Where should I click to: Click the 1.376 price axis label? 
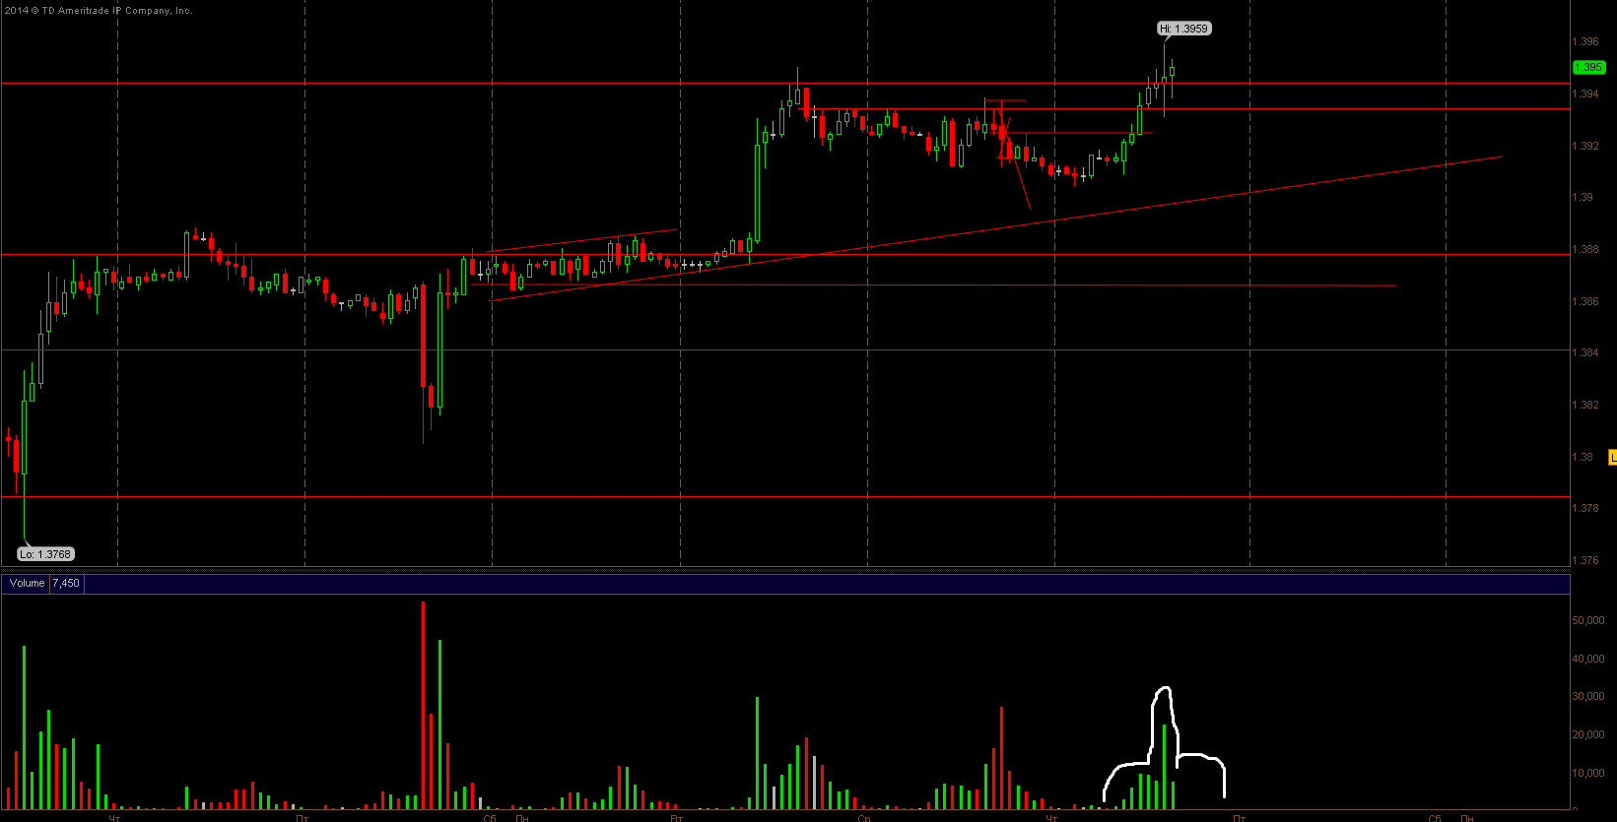tap(1584, 560)
